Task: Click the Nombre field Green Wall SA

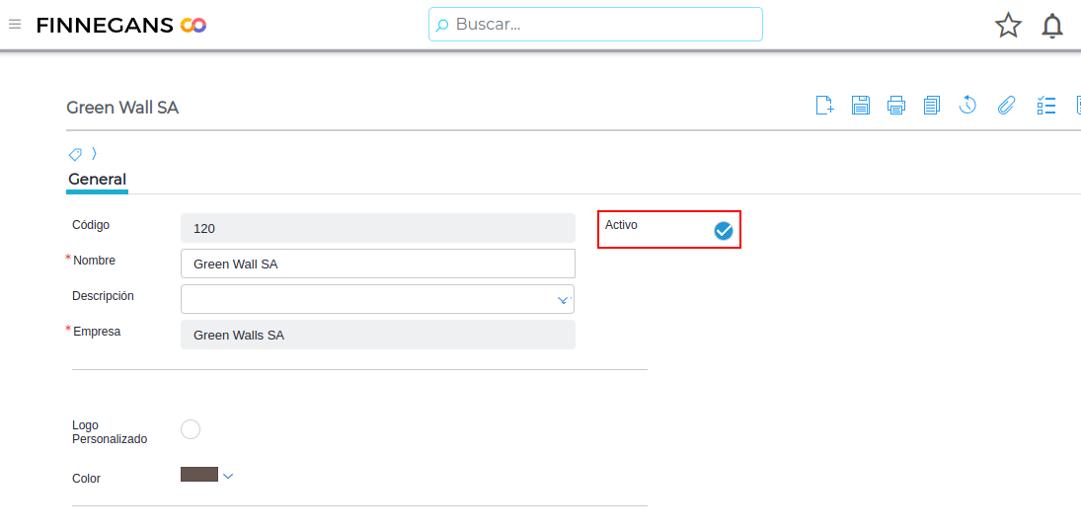Action: click(x=378, y=264)
